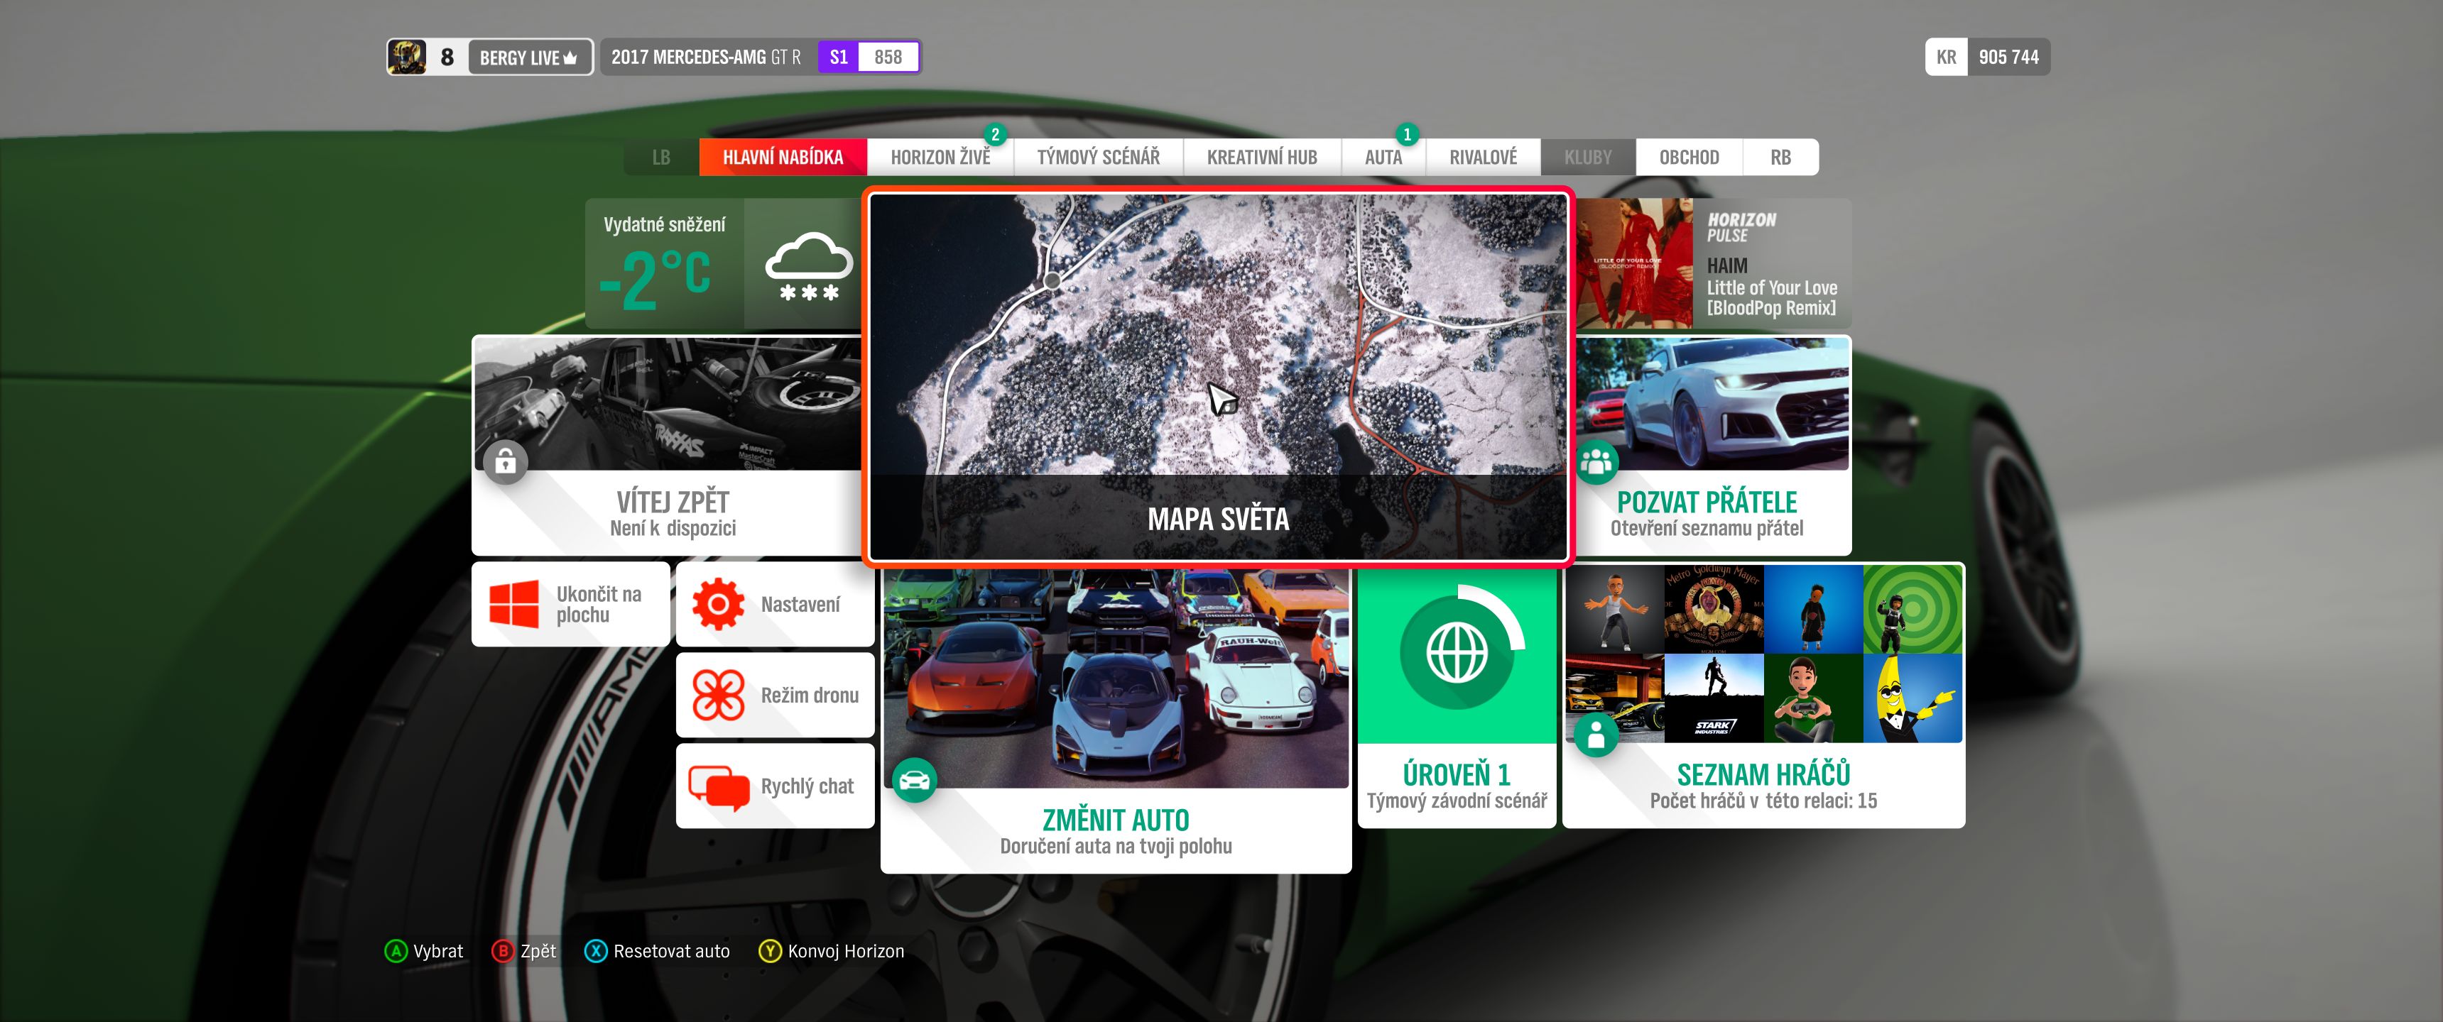2443x1022 pixels.
Task: Click the BERGY LIVE player name
Action: [518, 57]
